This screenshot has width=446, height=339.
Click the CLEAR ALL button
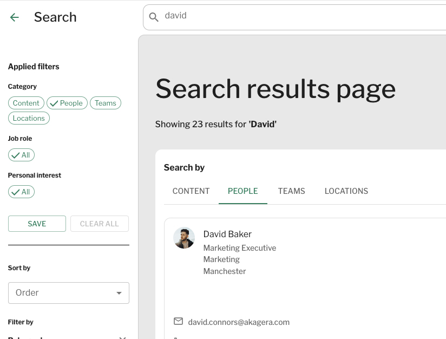pyautogui.click(x=100, y=223)
